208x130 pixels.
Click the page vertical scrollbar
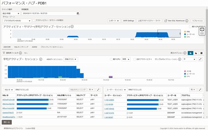[x=207, y=50]
